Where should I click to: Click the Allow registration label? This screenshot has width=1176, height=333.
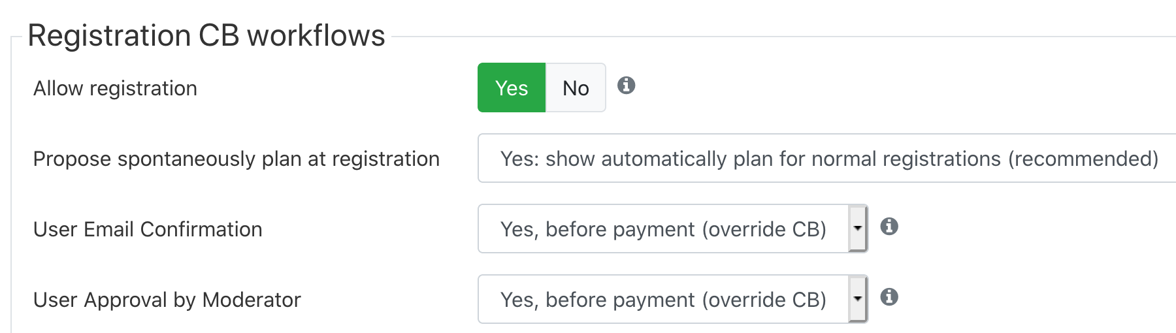[x=115, y=88]
